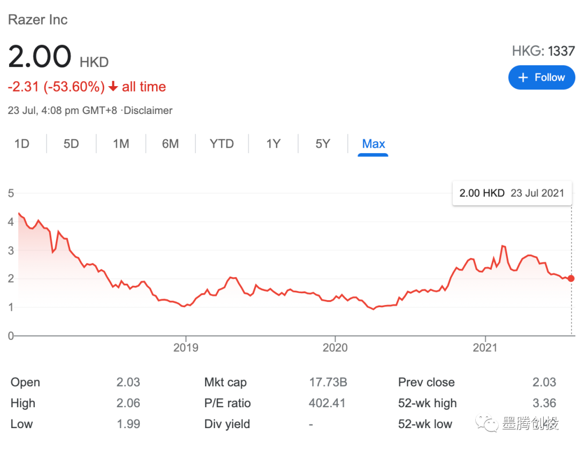Image resolution: width=578 pixels, height=449 pixels.
Task: Select the 1D time range tab
Action: (21, 144)
